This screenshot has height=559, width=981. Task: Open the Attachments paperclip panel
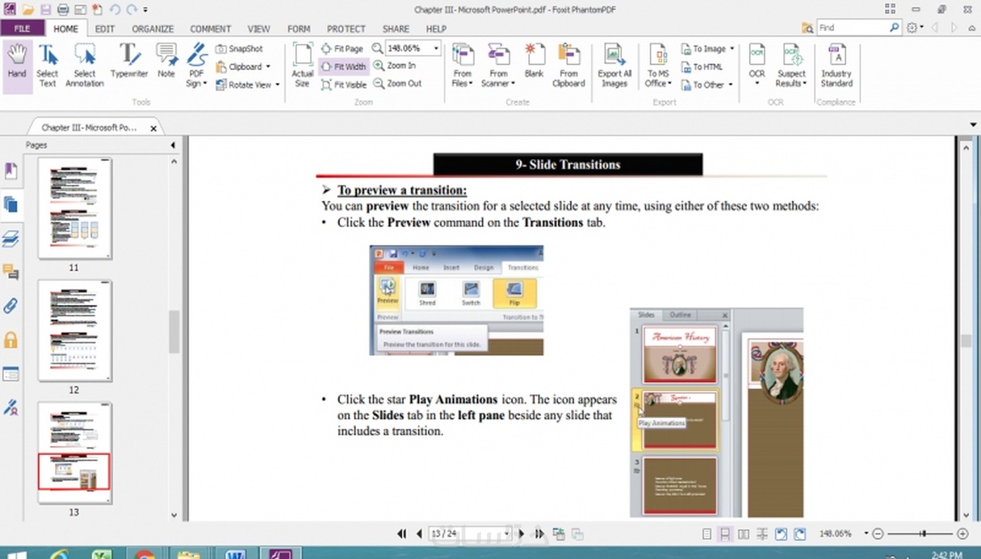point(11,305)
